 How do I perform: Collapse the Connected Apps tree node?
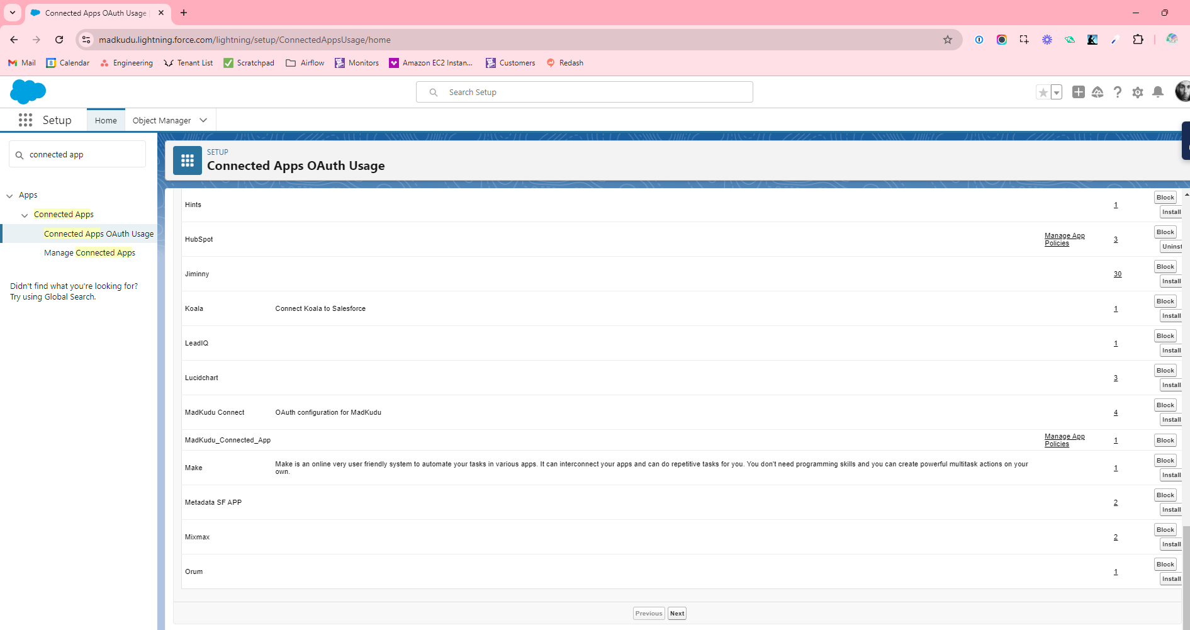25,215
